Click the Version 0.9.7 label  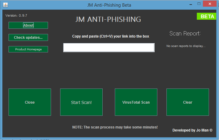[x=16, y=15]
